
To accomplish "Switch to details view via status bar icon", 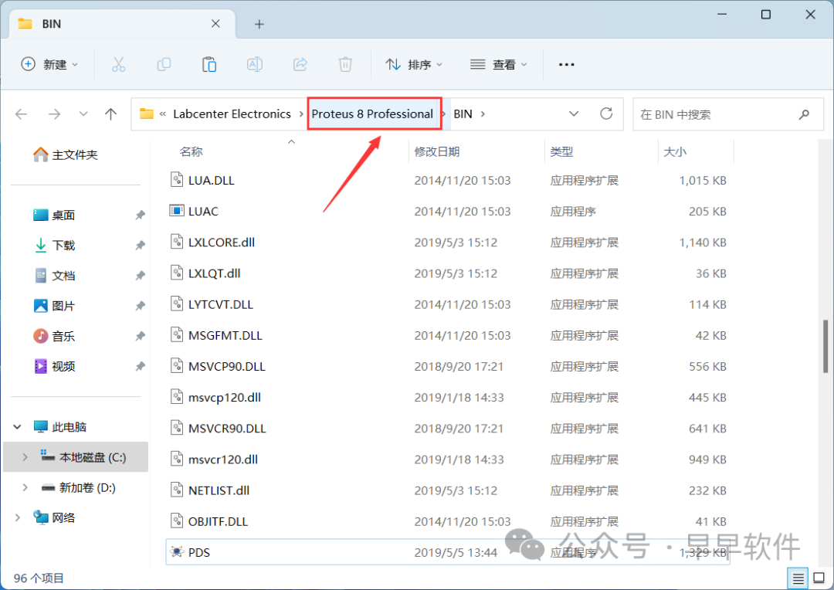I will (x=798, y=578).
